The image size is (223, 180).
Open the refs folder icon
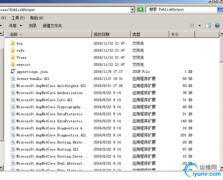click(x=12, y=50)
